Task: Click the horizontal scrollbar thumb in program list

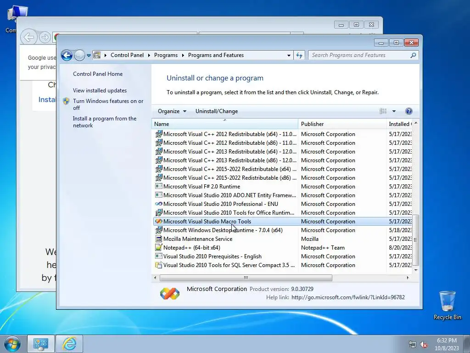Action: tap(246, 278)
